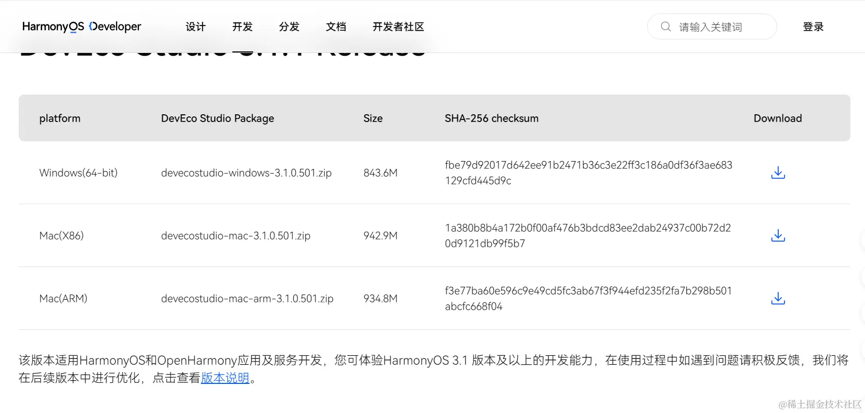Open the 开发 navigation item
Screen dimensions: 865x413
242,26
